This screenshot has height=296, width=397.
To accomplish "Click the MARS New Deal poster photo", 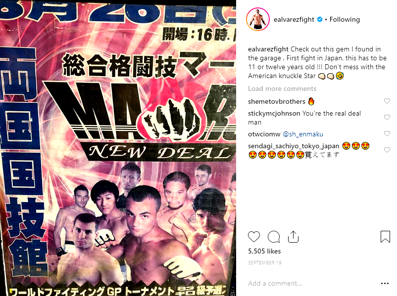I will pos(118,148).
